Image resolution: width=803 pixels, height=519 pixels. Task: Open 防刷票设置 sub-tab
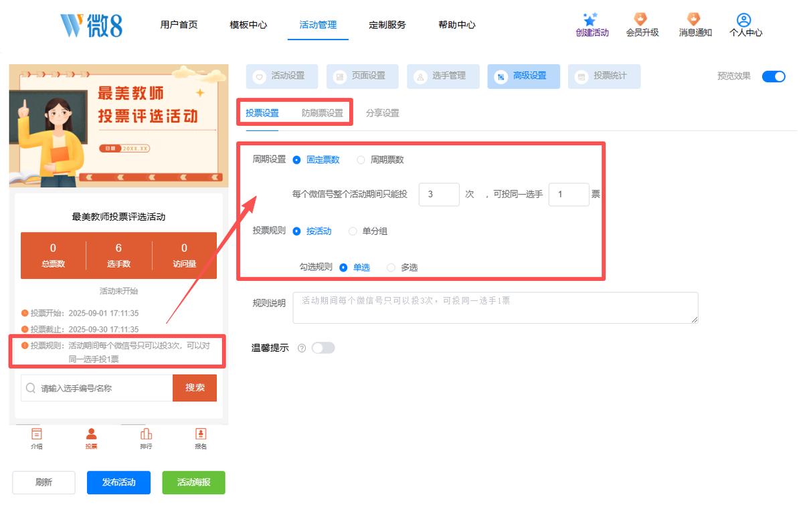pos(323,113)
